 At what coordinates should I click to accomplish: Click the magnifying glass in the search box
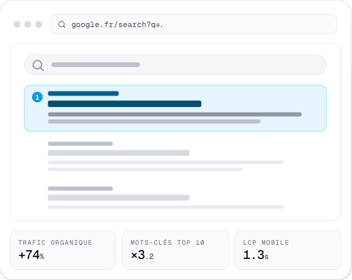coord(38,66)
